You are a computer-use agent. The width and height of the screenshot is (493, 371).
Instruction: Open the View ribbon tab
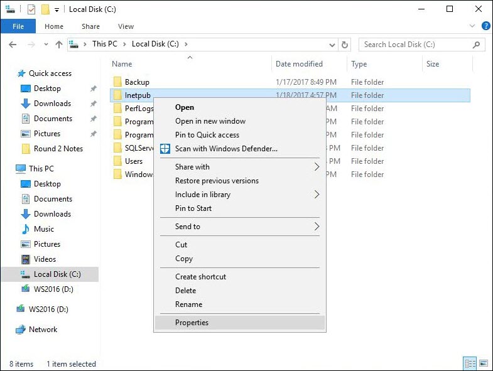126,26
